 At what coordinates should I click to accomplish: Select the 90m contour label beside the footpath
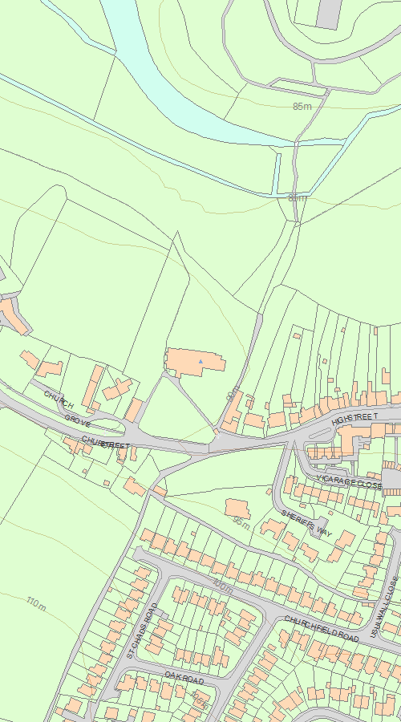[x=233, y=393]
